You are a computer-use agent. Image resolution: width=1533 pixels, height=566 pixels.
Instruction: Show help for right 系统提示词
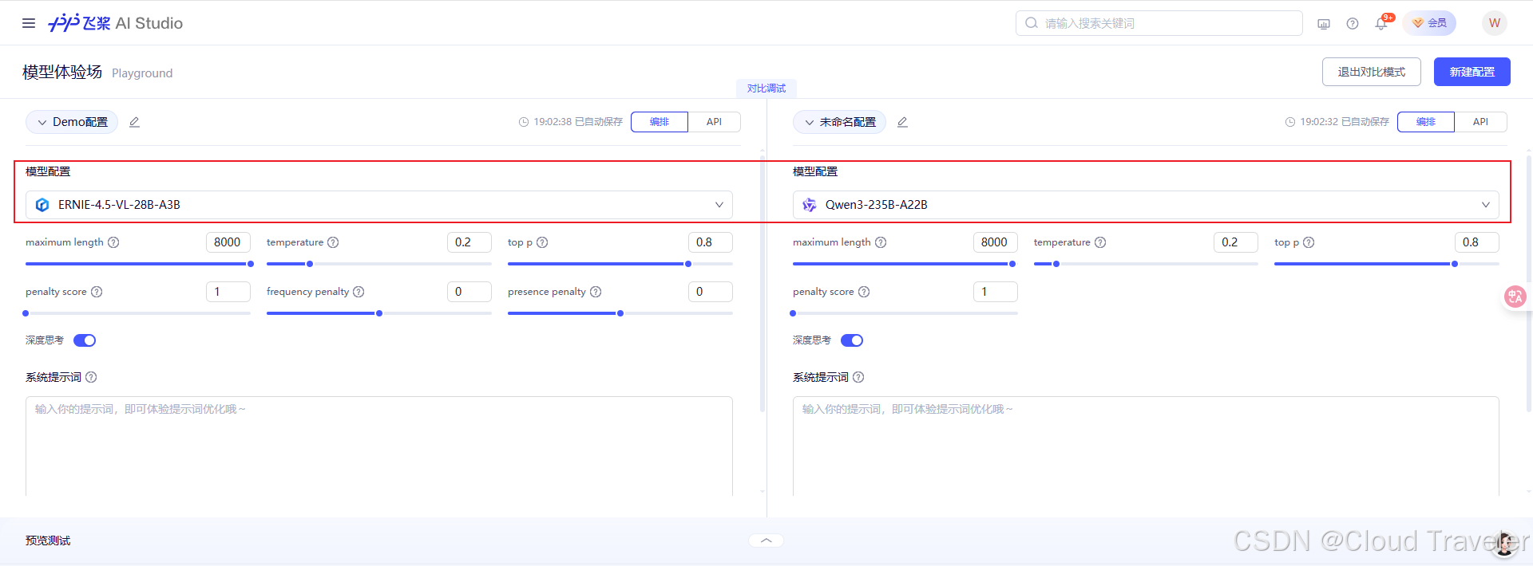(x=858, y=377)
